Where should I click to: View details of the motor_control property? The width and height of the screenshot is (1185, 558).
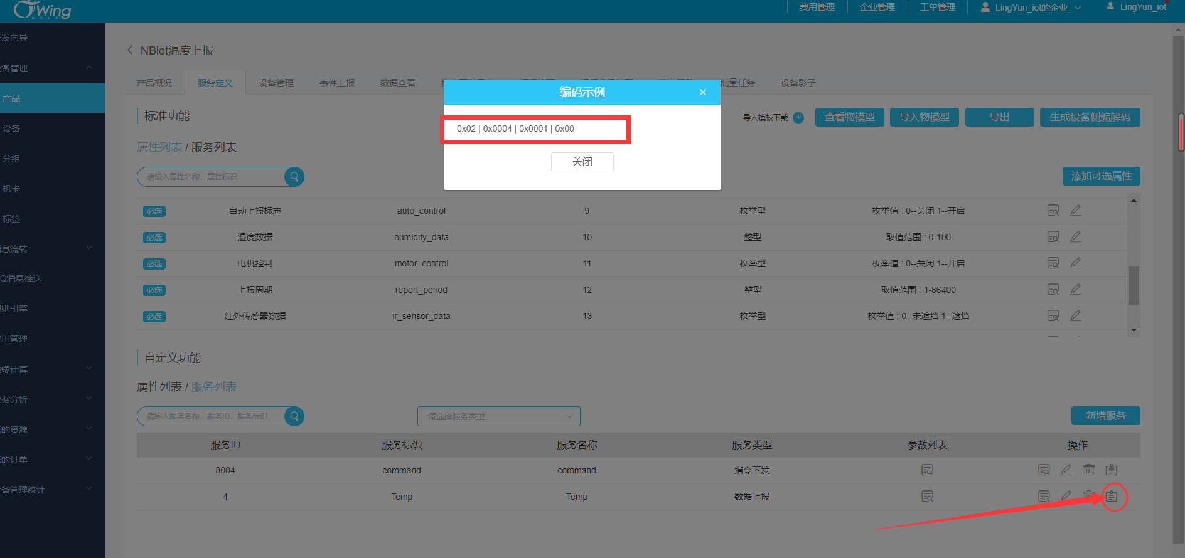point(1053,263)
